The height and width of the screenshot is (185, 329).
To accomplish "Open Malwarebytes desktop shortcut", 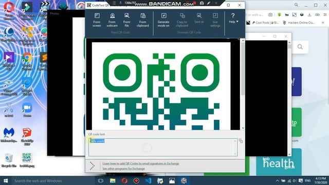I will click(9, 135).
